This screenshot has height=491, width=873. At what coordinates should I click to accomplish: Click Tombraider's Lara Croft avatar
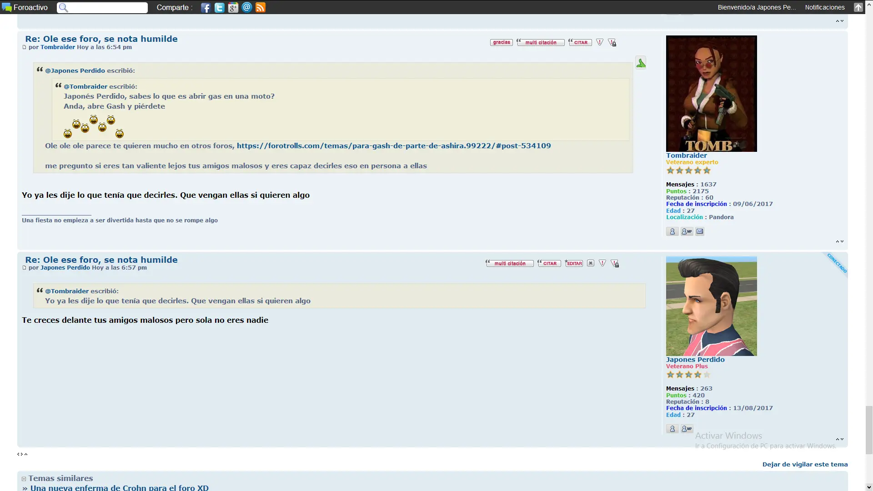(x=712, y=94)
